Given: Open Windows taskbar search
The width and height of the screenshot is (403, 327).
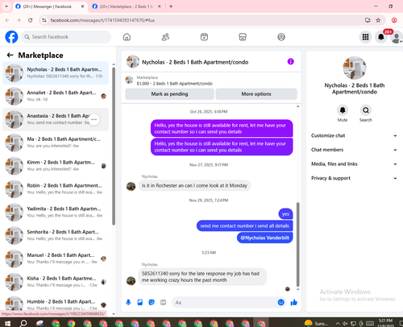Looking at the screenshot, I should pyautogui.click(x=23, y=324).
